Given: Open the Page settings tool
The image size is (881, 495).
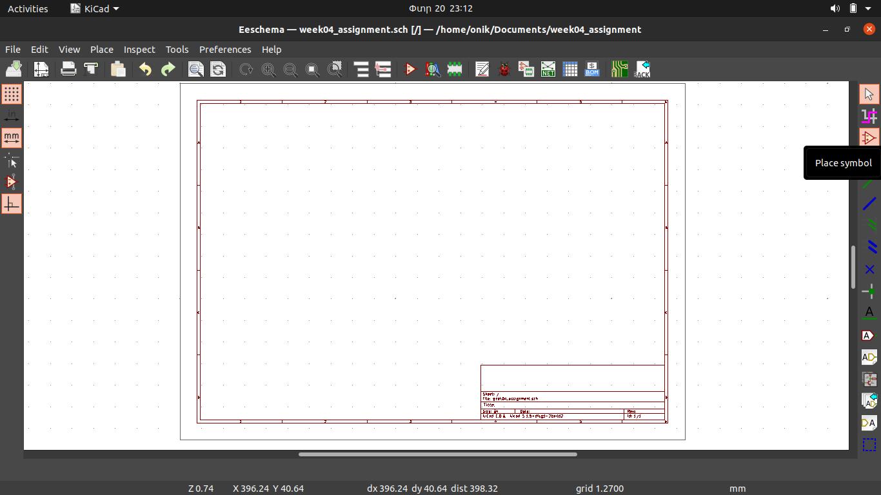Looking at the screenshot, I should point(41,69).
